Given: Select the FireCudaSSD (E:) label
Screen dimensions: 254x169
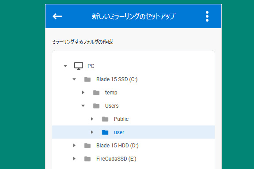Looking at the screenshot, I should pos(116,159).
